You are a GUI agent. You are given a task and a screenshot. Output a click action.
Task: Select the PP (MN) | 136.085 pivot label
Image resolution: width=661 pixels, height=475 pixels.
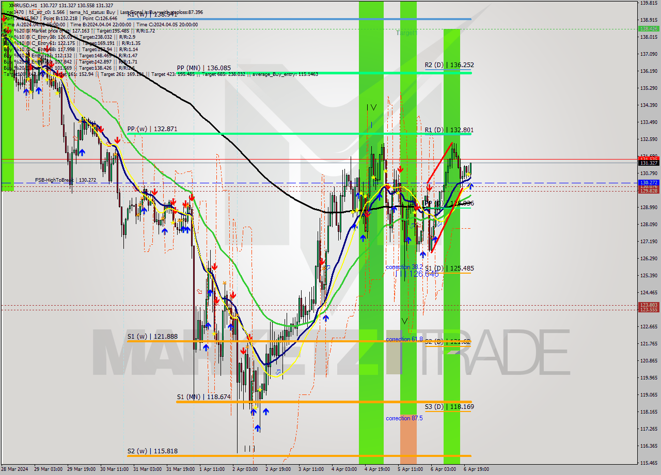click(x=203, y=68)
